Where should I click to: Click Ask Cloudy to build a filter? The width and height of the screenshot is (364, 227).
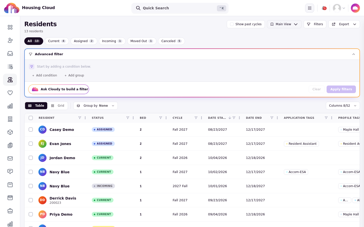point(59,89)
